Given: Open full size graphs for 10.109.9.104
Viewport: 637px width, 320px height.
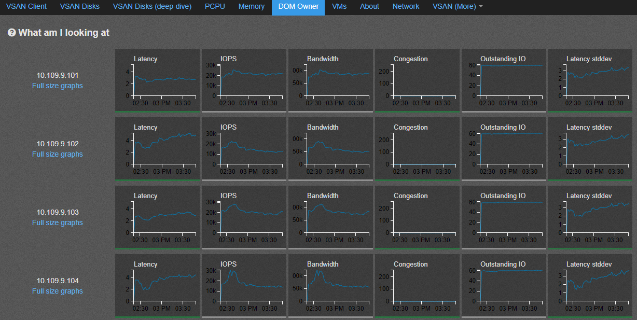Looking at the screenshot, I should tap(57, 291).
